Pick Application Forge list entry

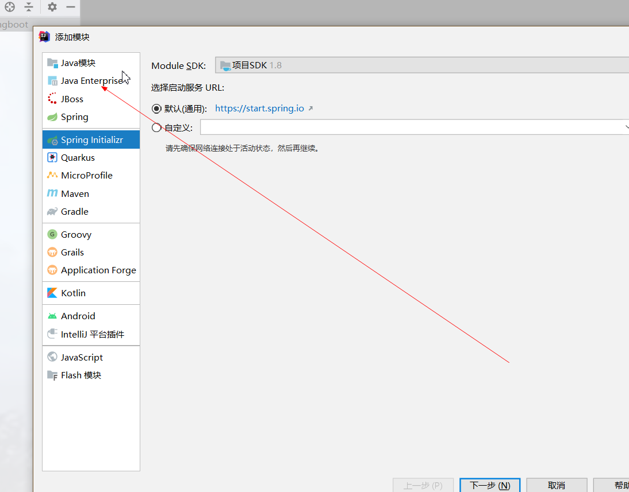tap(91, 270)
